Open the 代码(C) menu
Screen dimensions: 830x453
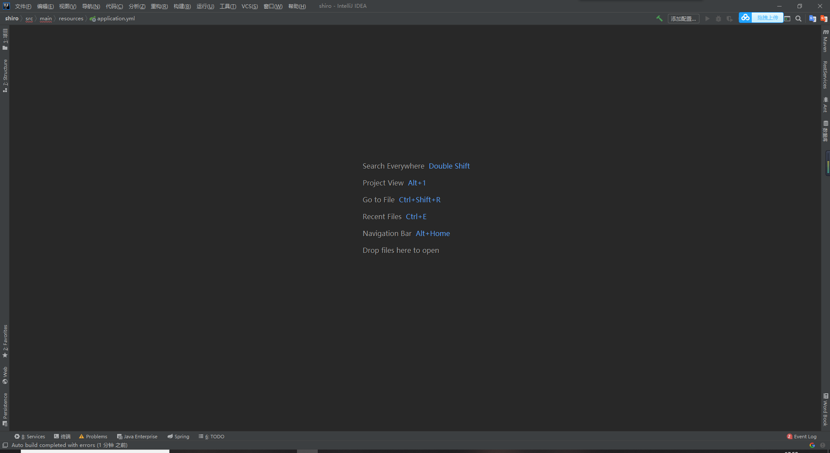[x=114, y=6]
